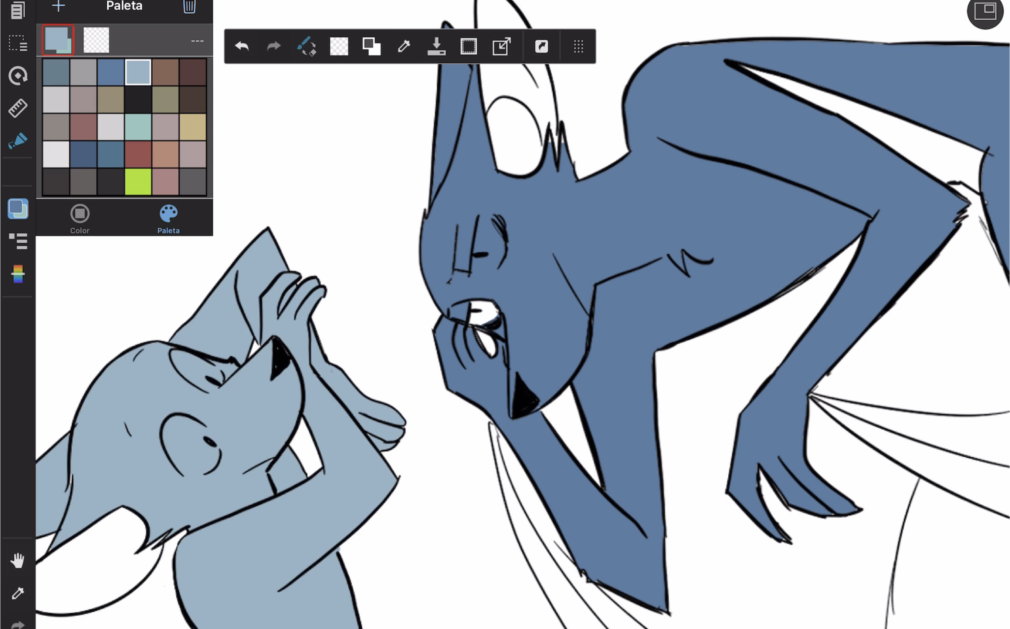Select the eyedropper in the left sidebar

[x=18, y=593]
